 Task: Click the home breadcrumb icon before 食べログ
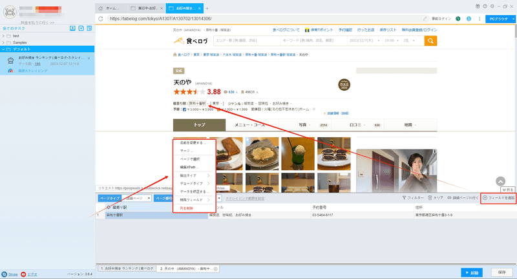point(175,55)
